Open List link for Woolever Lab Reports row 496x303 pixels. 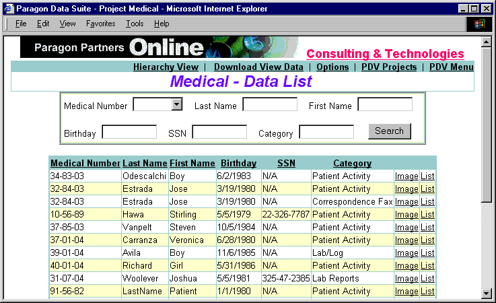(x=427, y=279)
